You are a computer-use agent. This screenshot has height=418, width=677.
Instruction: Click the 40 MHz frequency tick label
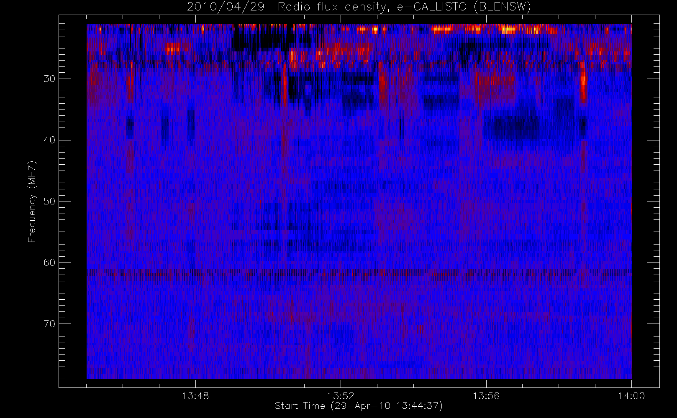(49, 140)
